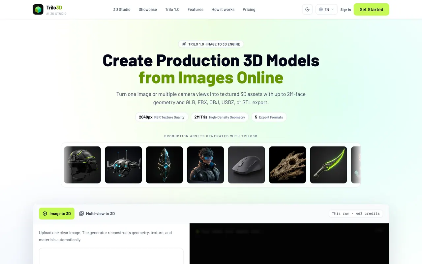Click the "Upload one clear image" description text
The height and width of the screenshot is (264, 422).
point(105,236)
